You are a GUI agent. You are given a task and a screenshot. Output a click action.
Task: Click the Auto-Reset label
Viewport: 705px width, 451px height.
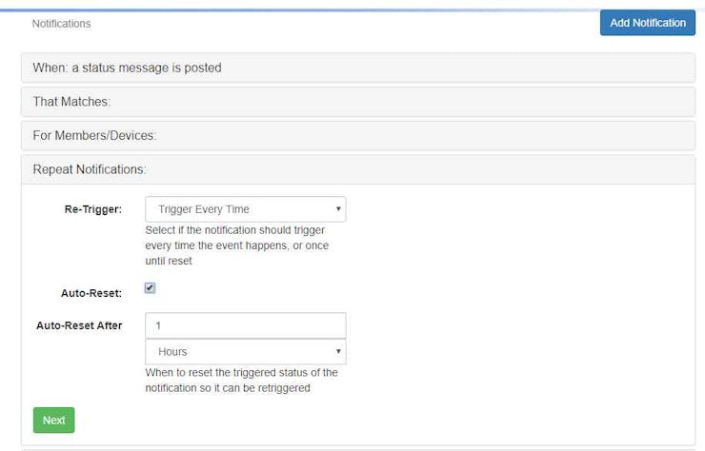(x=91, y=293)
